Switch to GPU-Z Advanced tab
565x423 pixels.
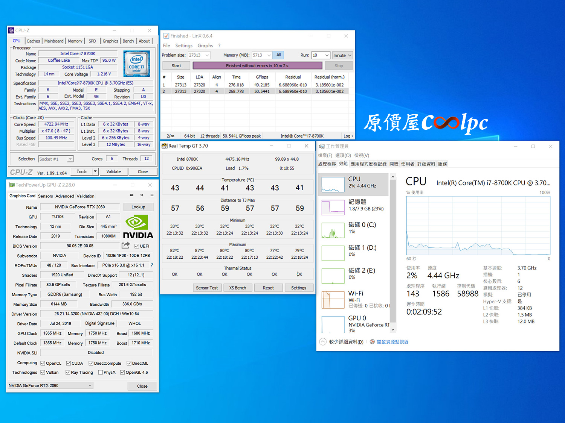pos(65,196)
